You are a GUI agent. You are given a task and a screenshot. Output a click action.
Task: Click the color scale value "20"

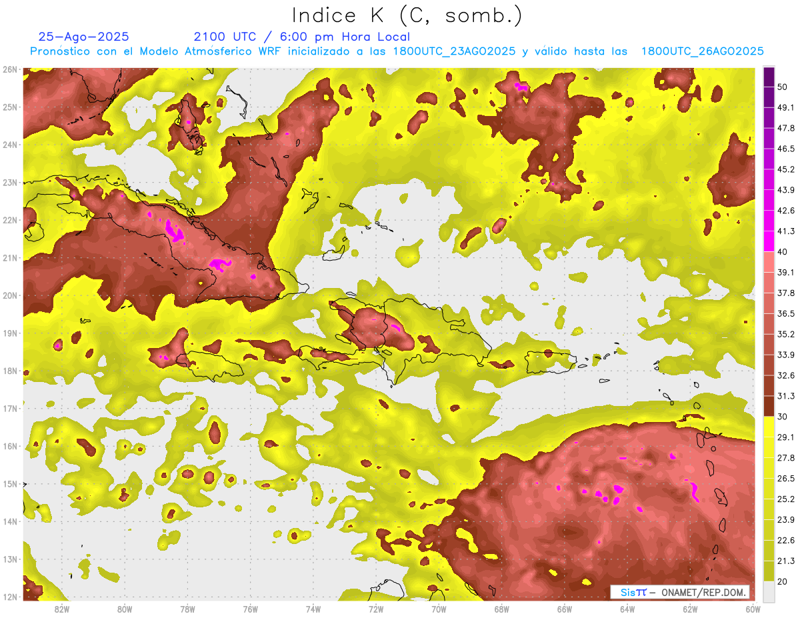(x=783, y=581)
